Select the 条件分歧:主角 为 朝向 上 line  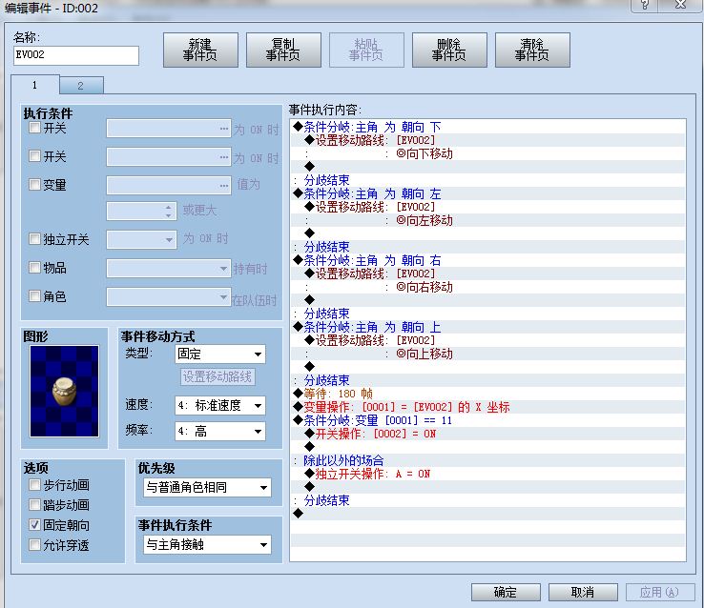point(488,327)
